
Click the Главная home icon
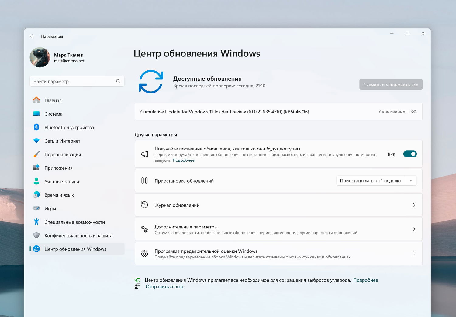pos(36,100)
